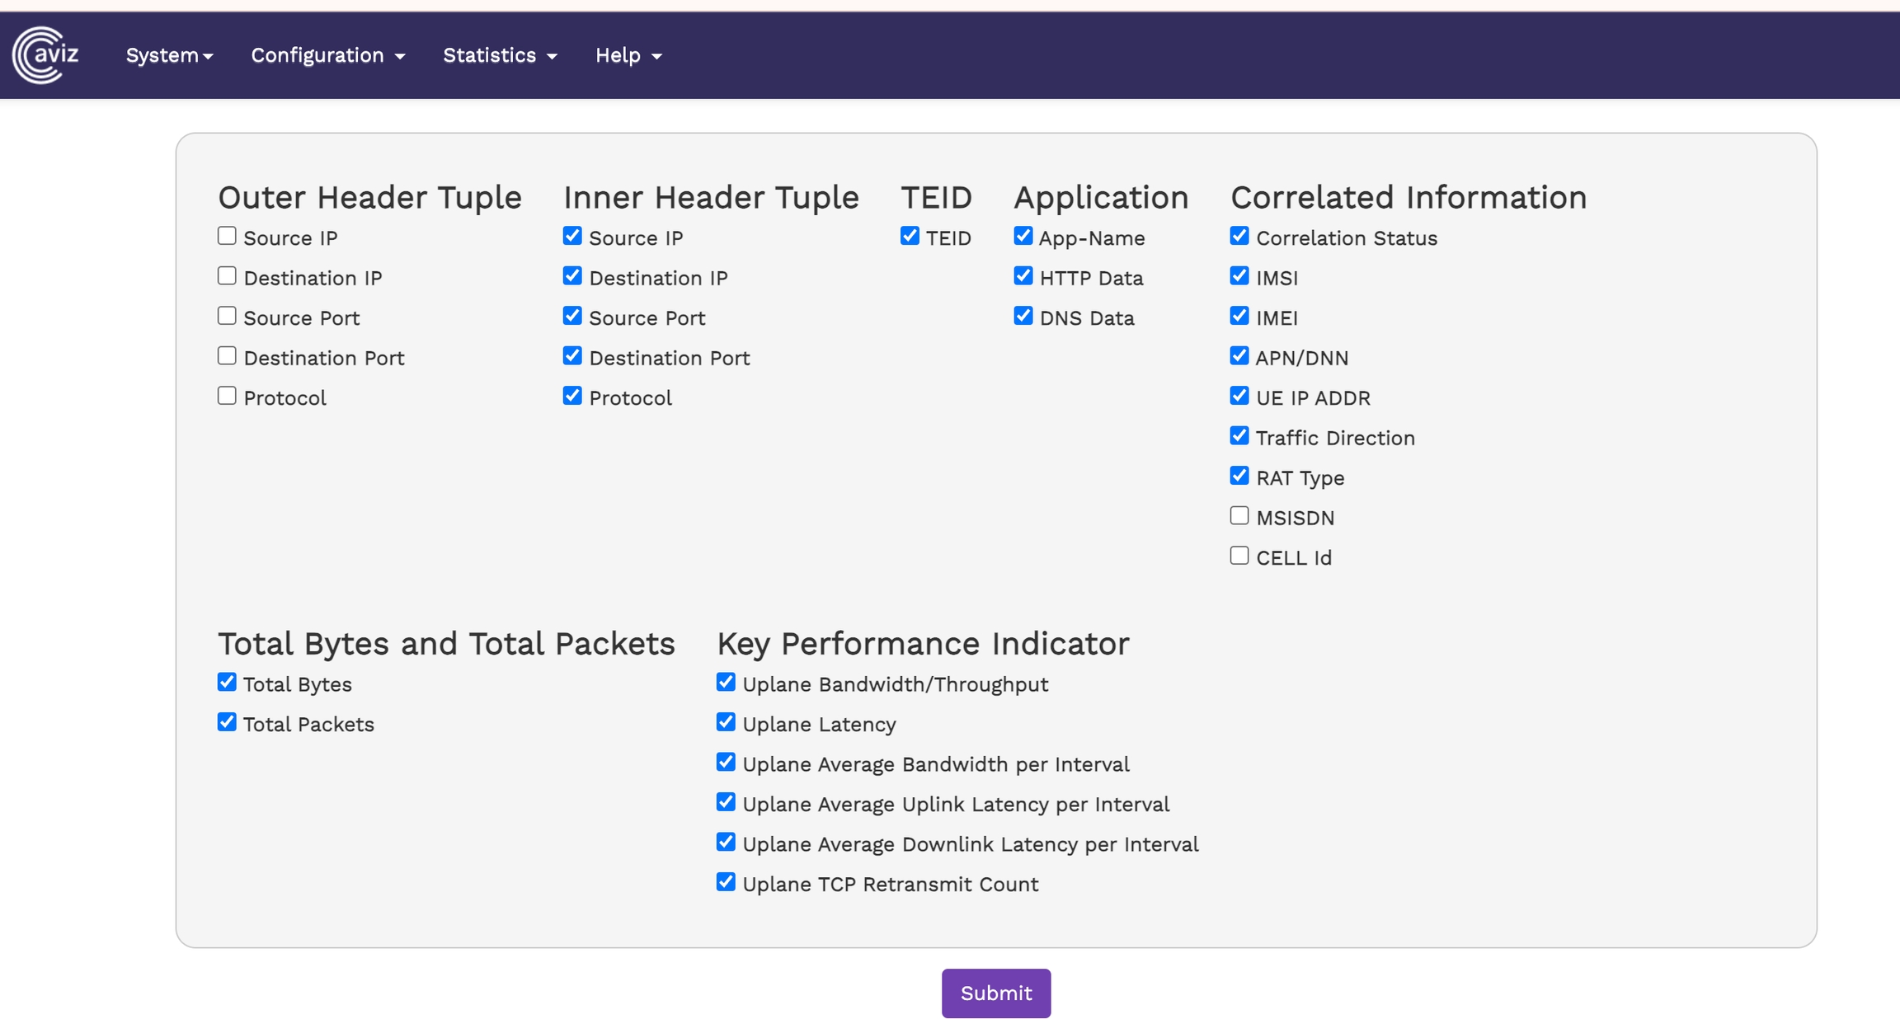Viewport: 1900px width, 1019px height.
Task: Disable Total Packets checkbox
Action: [227, 723]
